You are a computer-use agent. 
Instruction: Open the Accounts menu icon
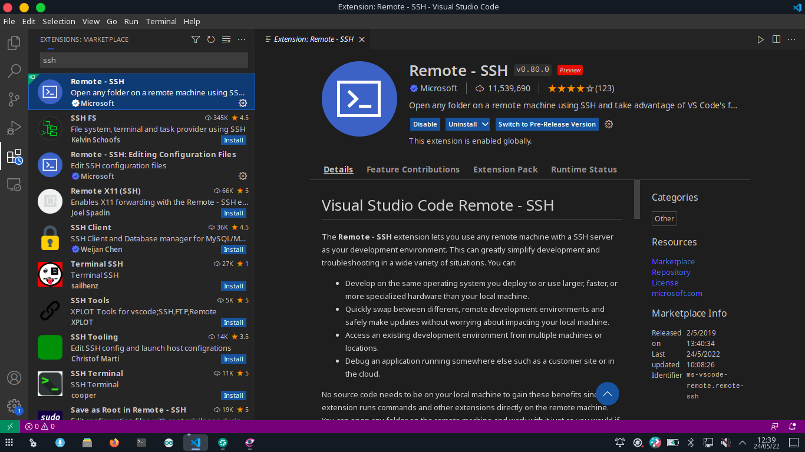pyautogui.click(x=14, y=378)
